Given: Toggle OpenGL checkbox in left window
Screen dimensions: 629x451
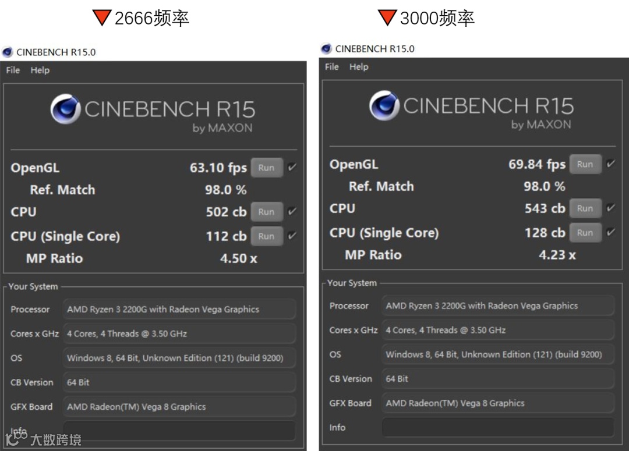Looking at the screenshot, I should pos(292,167).
